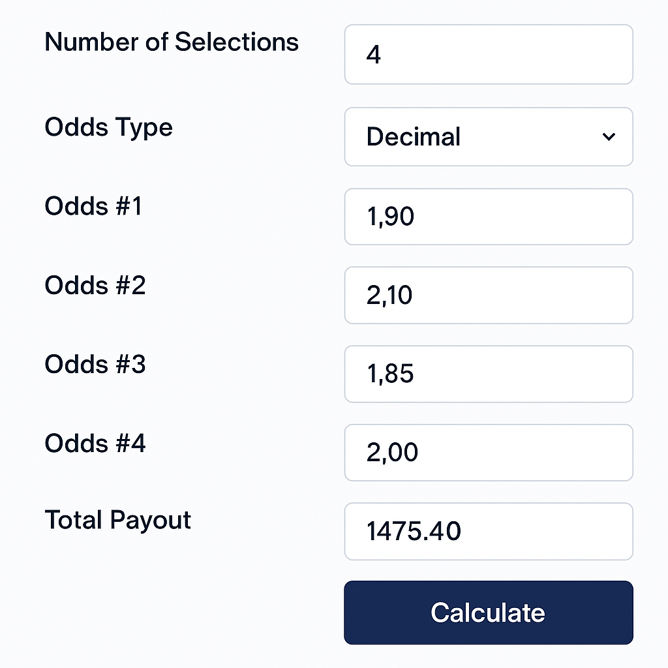Click the 2,00 odds value
The height and width of the screenshot is (668, 668).
[x=392, y=453]
